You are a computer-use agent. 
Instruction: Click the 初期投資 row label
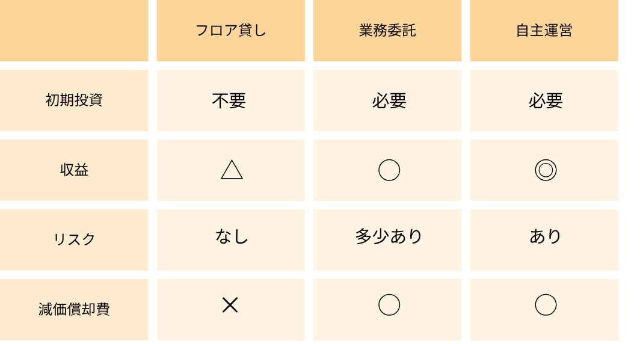(74, 100)
